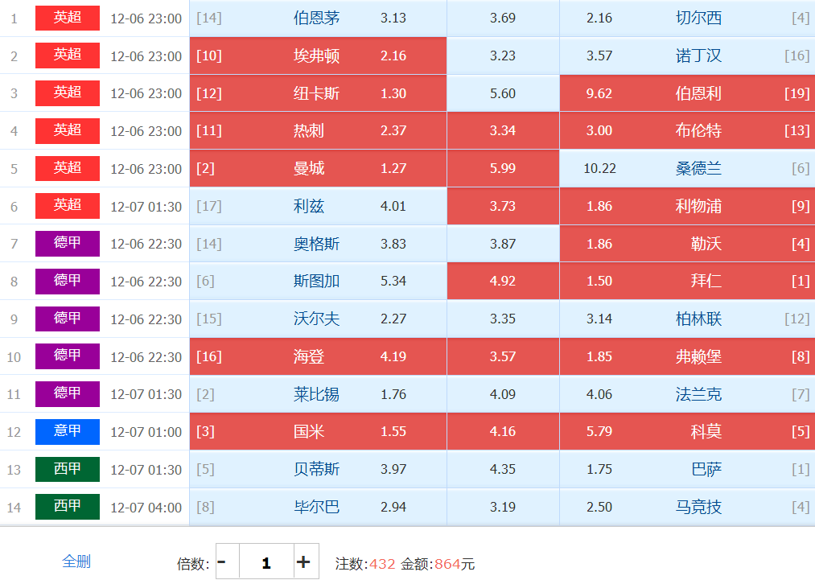Click the 英超 tag on the 利兹 row
This screenshot has height=580, width=815.
(68, 206)
